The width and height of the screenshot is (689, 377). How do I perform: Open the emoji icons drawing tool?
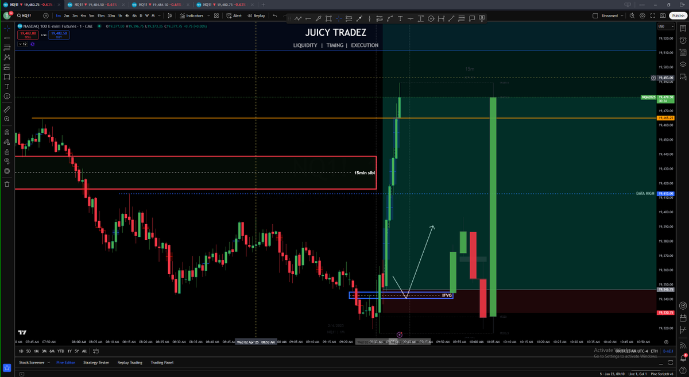[7, 96]
